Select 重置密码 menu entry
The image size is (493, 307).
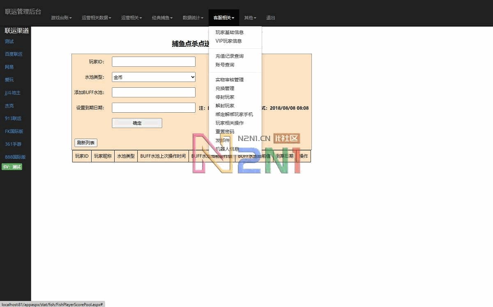pos(224,131)
